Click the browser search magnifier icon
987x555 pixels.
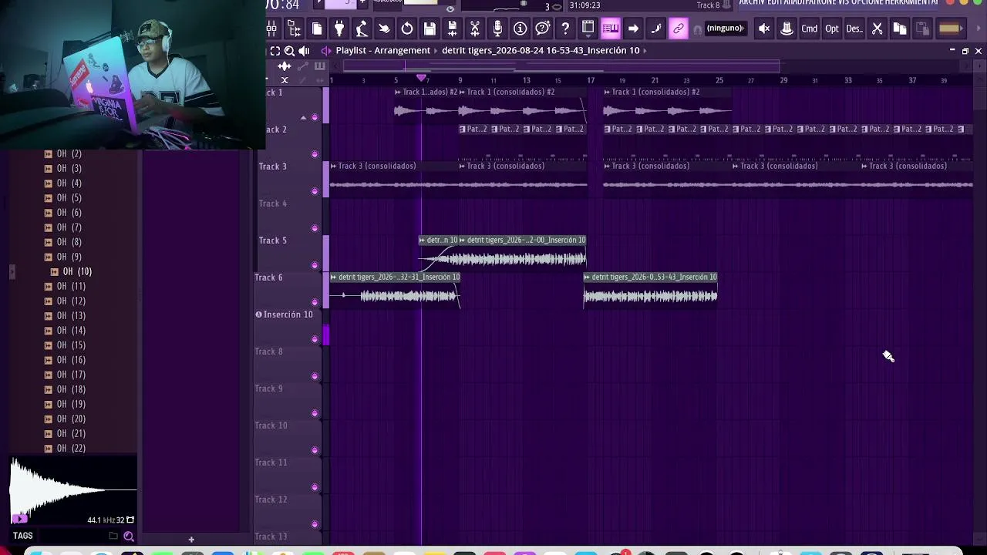pyautogui.click(x=129, y=536)
